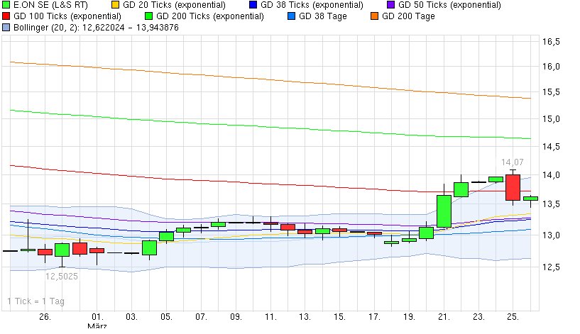Image resolution: width=580 pixels, height=334 pixels.
Task: Click the large red candlestick at the 25th
Action: 513,187
